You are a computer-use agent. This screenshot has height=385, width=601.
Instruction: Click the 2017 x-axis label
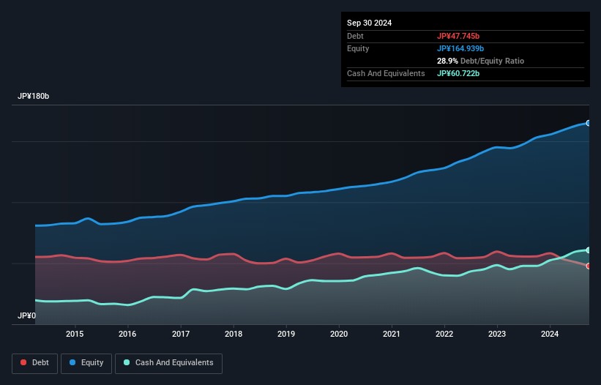pos(180,334)
